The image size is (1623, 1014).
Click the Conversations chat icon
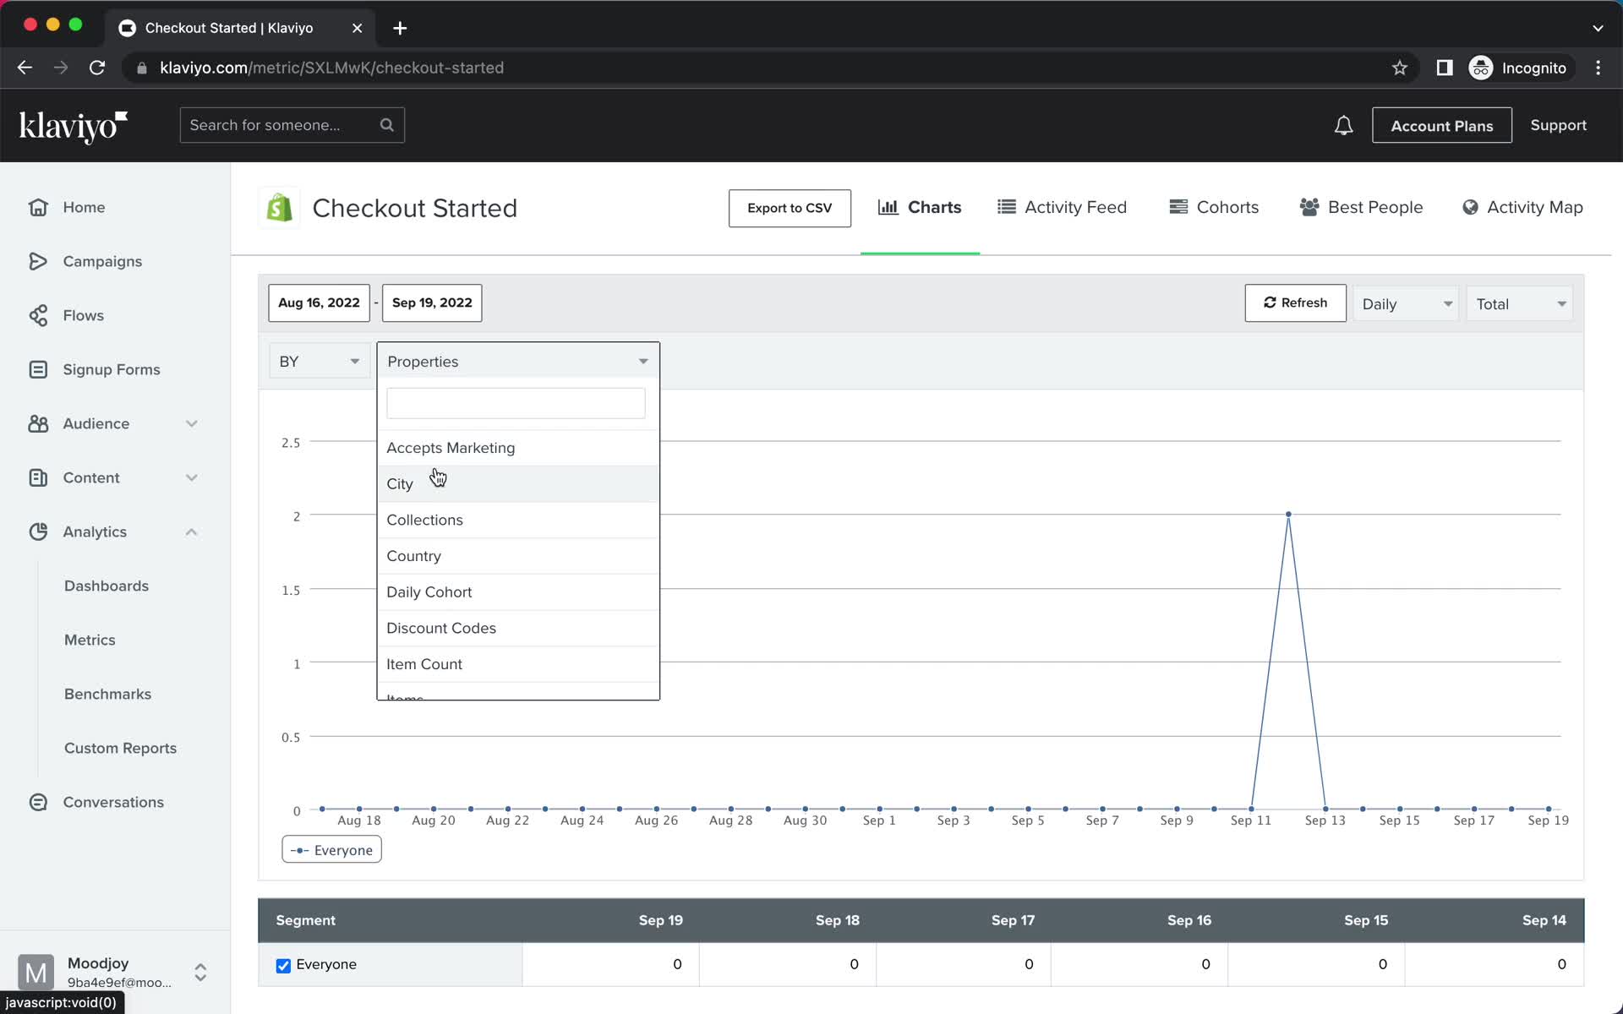(x=38, y=802)
